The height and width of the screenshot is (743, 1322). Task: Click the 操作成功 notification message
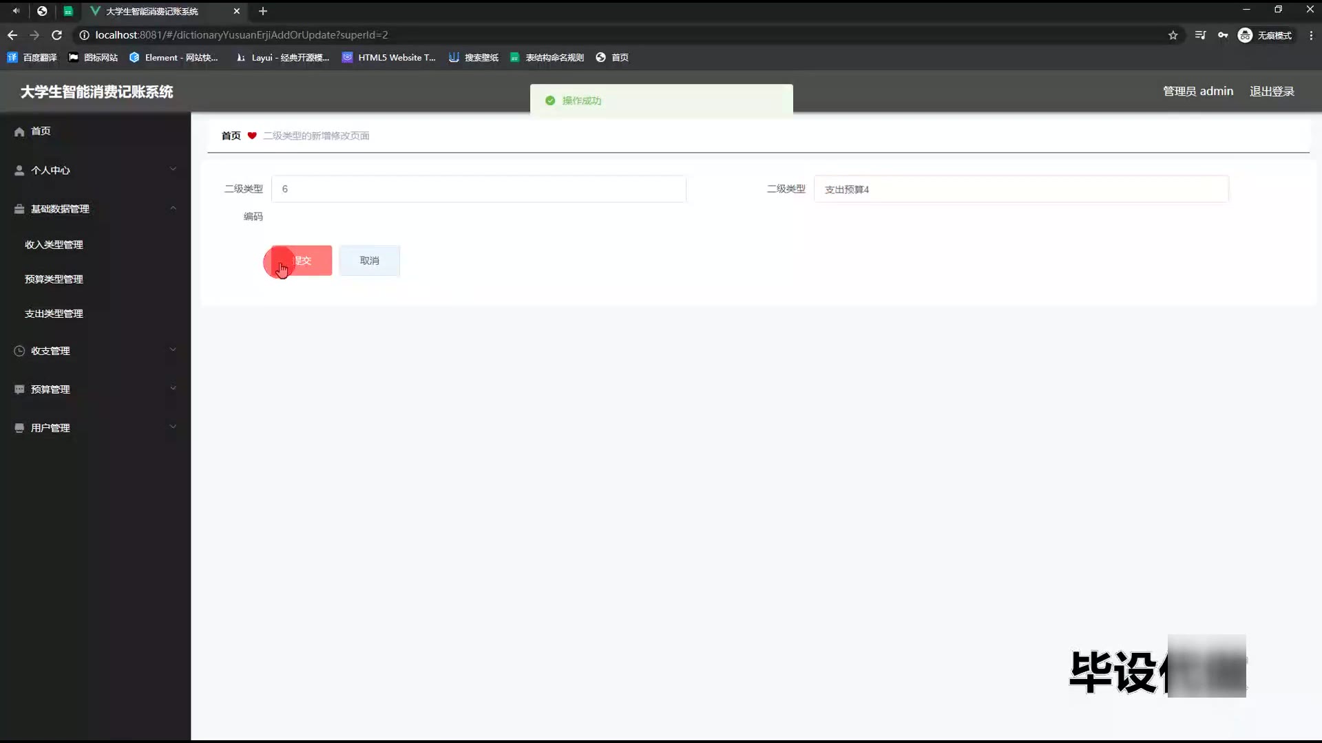[661, 100]
